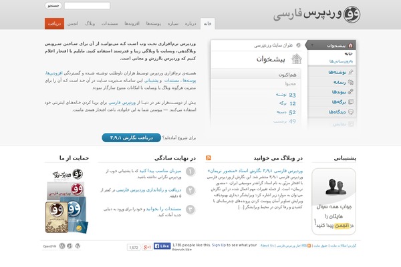Open the blog post link 'وردپرس فارسی ۳٫۹٫۱ نگارش استاد'
401x267 pixels.
point(255,171)
